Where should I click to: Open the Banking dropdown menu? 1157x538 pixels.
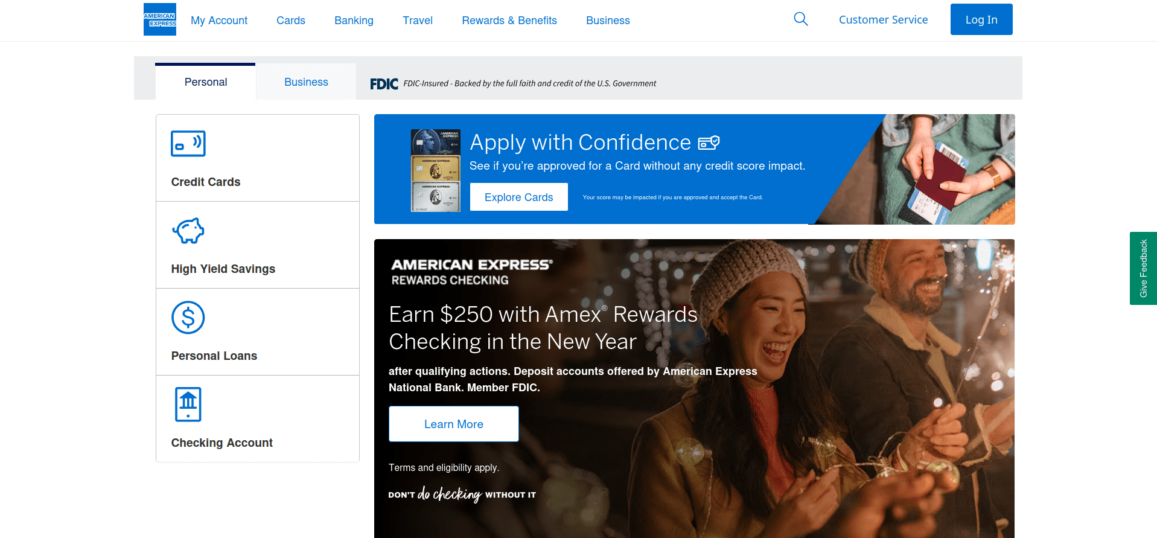point(354,21)
